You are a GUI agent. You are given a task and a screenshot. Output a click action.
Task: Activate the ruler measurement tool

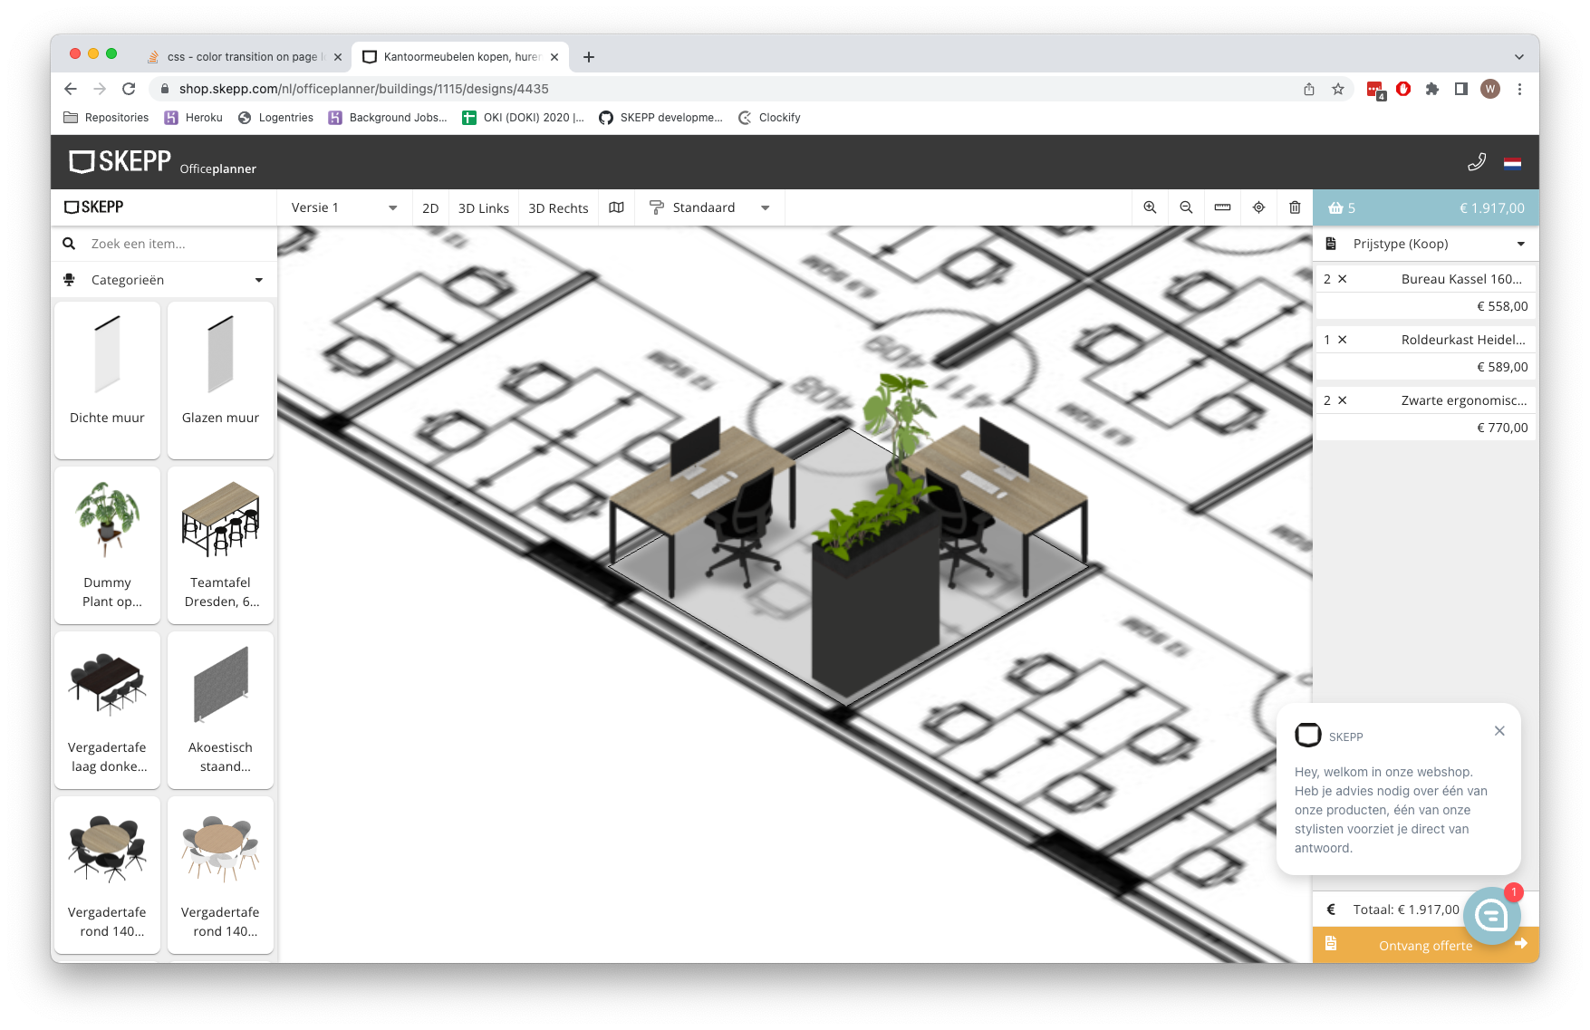[1222, 207]
